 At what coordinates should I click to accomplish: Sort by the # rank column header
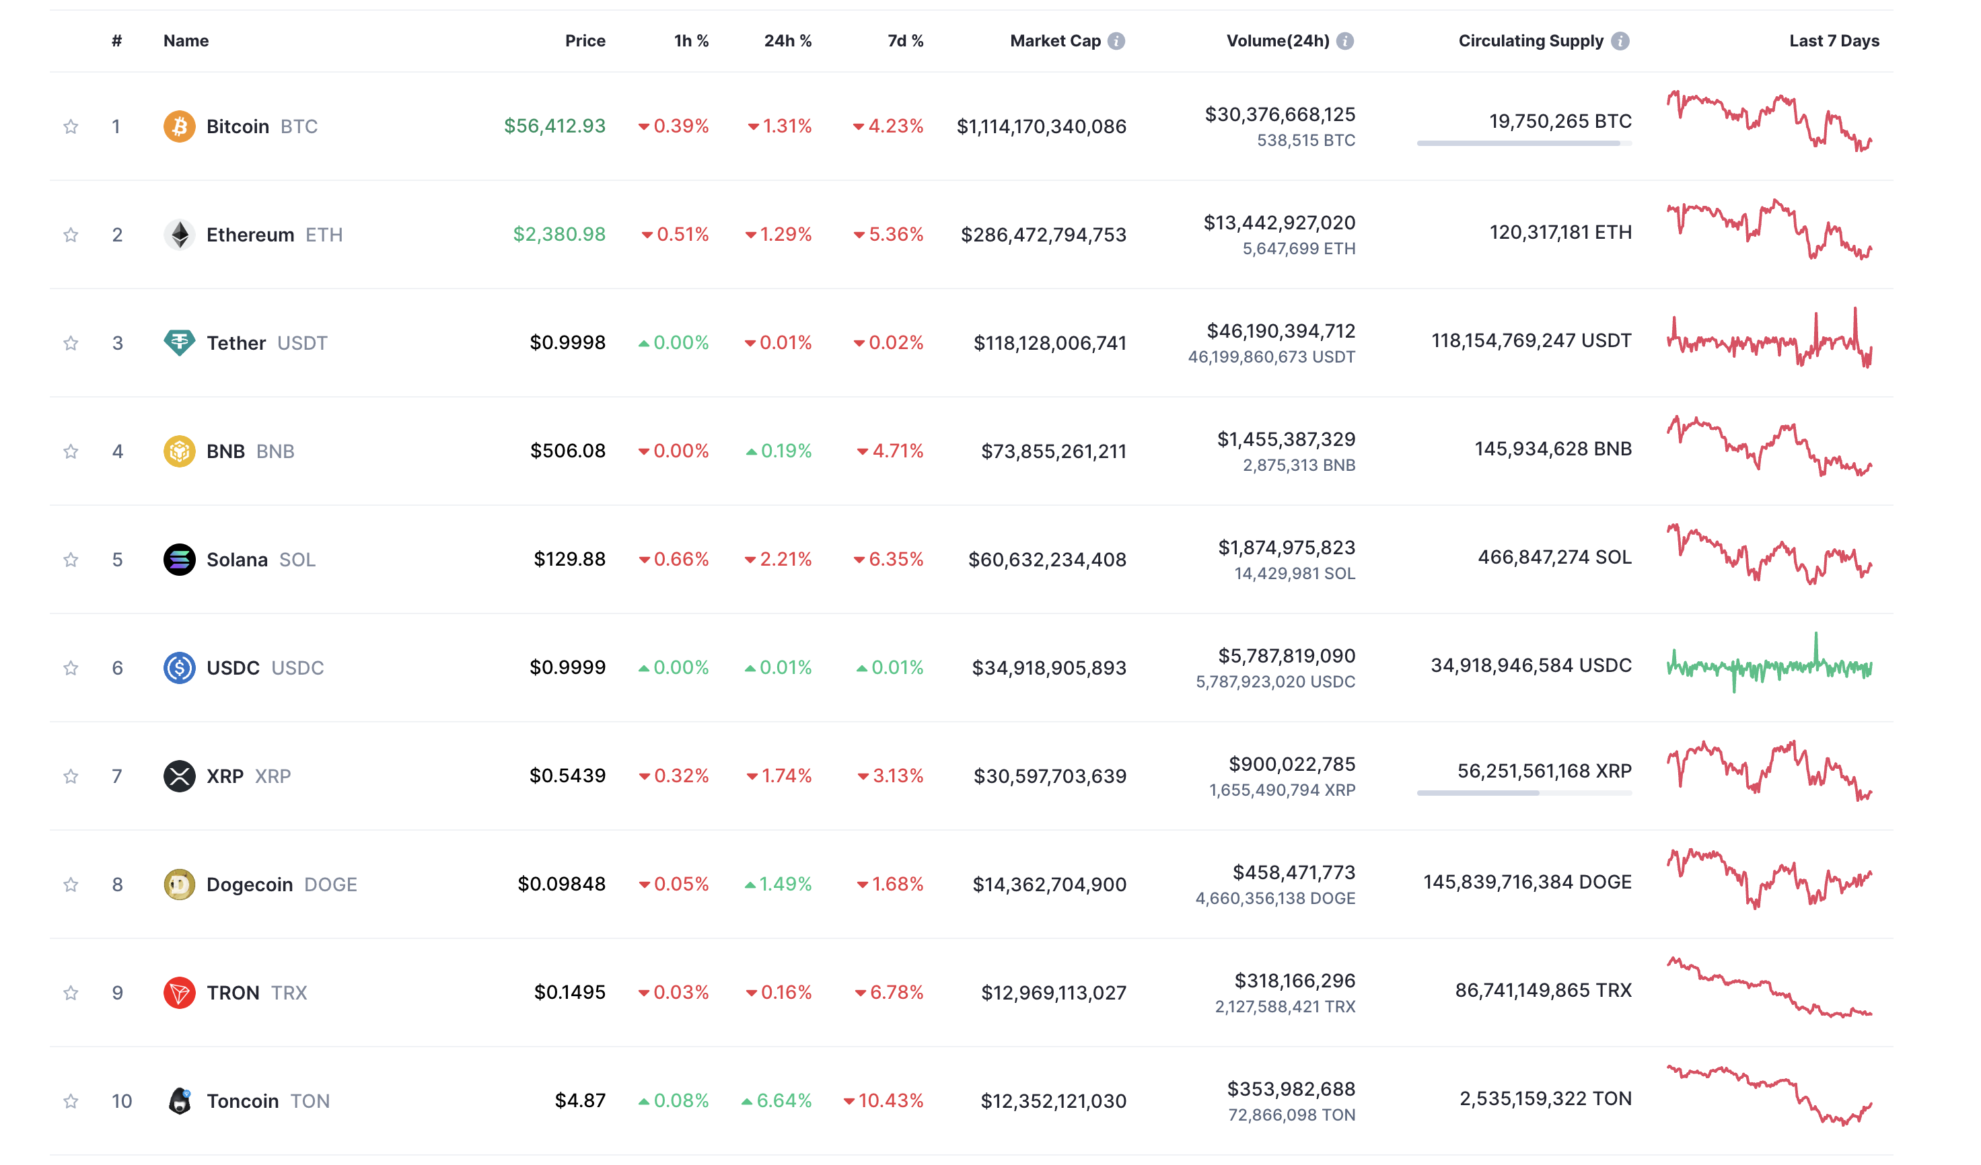click(116, 41)
